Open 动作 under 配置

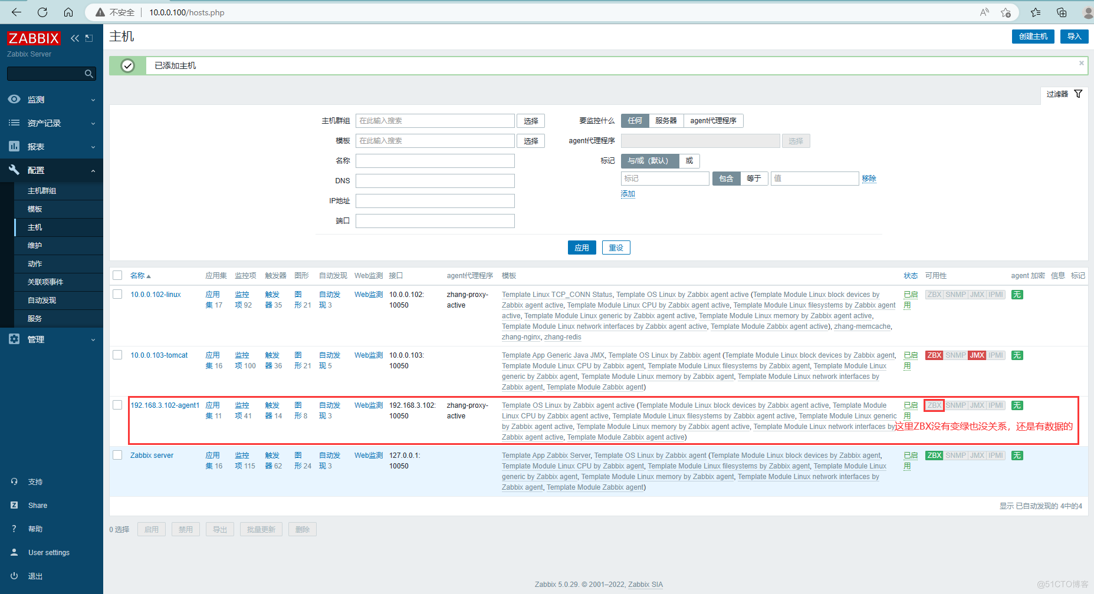coord(35,264)
